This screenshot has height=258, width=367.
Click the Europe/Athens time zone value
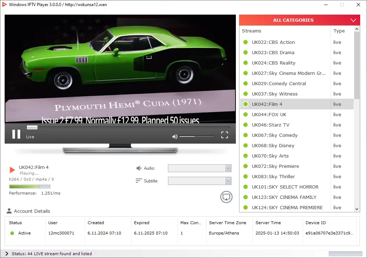click(224, 233)
